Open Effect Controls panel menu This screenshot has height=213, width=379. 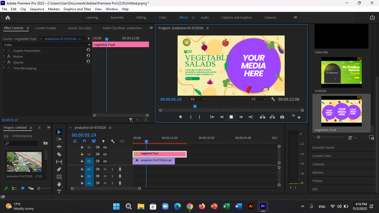27,28
